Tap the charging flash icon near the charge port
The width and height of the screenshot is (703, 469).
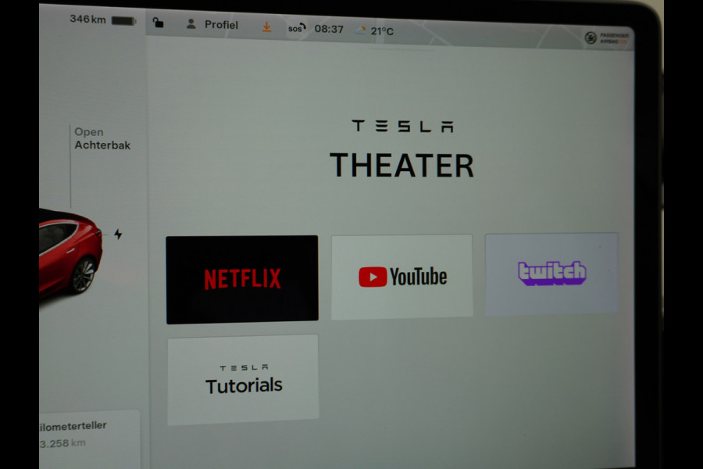pyautogui.click(x=119, y=234)
